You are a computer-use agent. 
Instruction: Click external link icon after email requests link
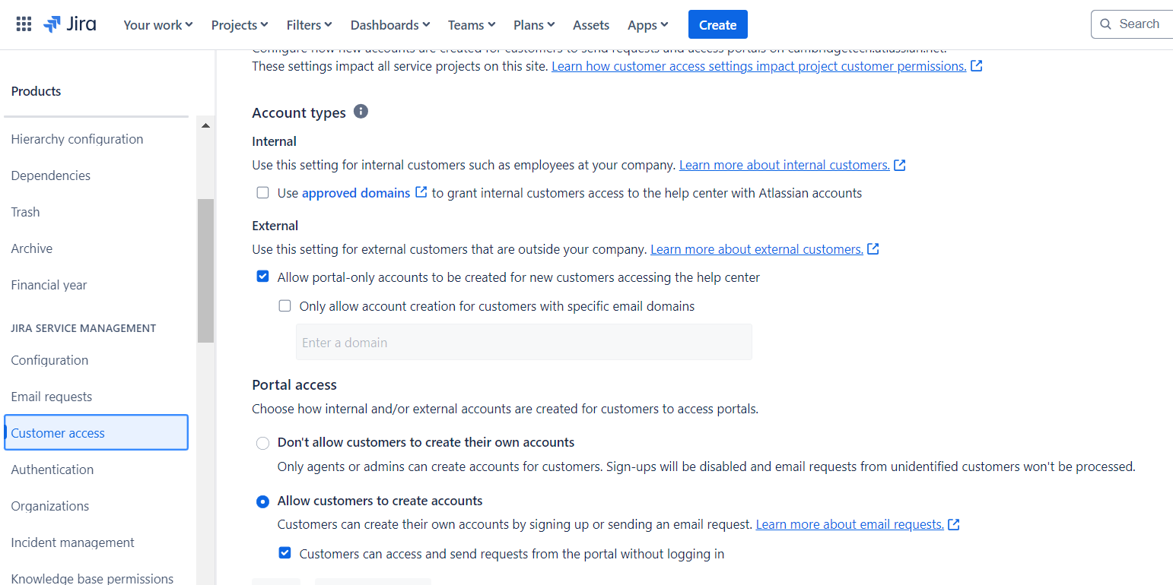953,523
